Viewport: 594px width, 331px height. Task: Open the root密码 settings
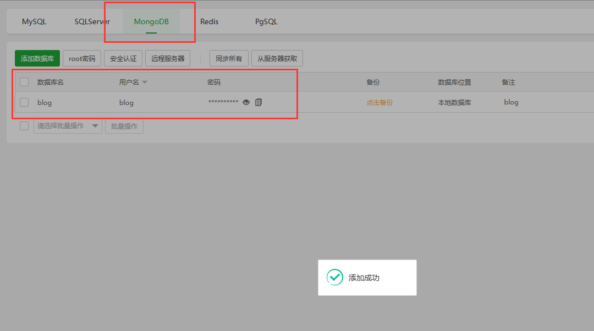tap(82, 58)
